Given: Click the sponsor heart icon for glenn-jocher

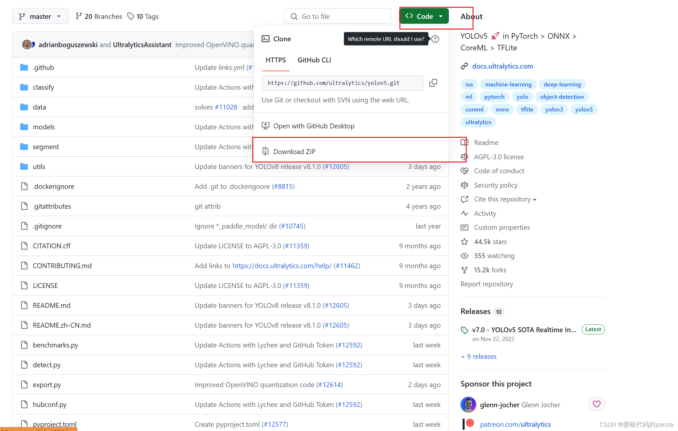Looking at the screenshot, I should [x=596, y=404].
